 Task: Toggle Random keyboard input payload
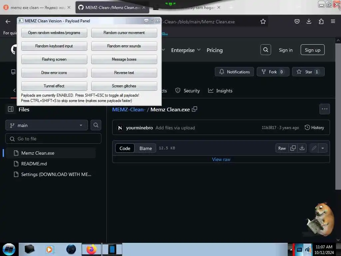54,46
